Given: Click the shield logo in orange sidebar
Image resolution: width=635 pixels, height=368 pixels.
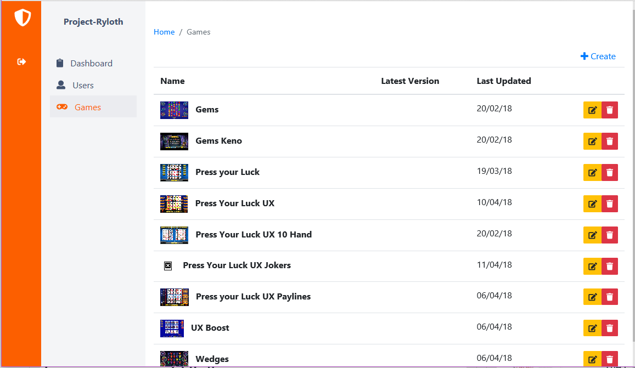Looking at the screenshot, I should tap(23, 18).
